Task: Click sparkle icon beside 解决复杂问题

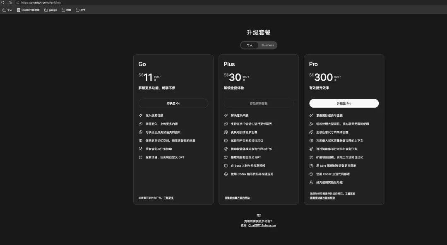Action: click(x=226, y=115)
